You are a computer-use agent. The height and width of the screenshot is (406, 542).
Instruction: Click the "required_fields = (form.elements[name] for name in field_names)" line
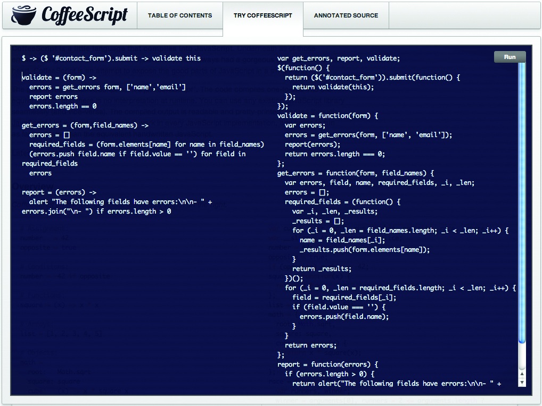tap(146, 145)
